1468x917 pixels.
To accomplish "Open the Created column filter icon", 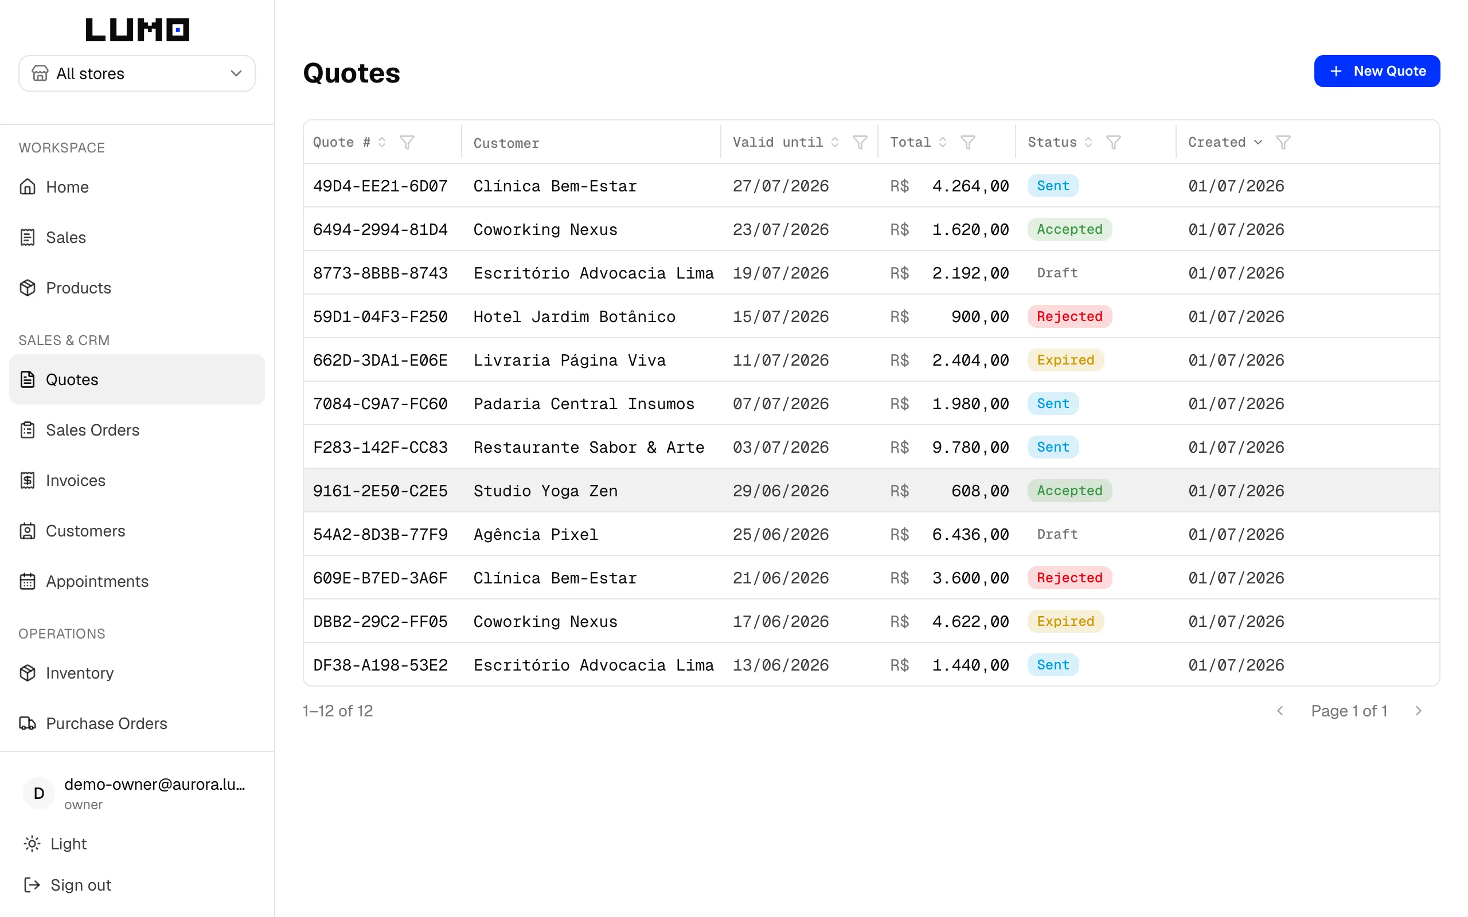I will (x=1283, y=142).
